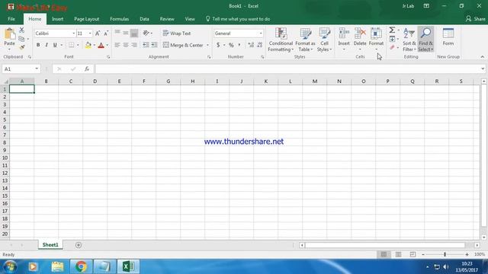488x274 pixels.
Task: Select the Sheet1 tab
Action: coord(50,245)
